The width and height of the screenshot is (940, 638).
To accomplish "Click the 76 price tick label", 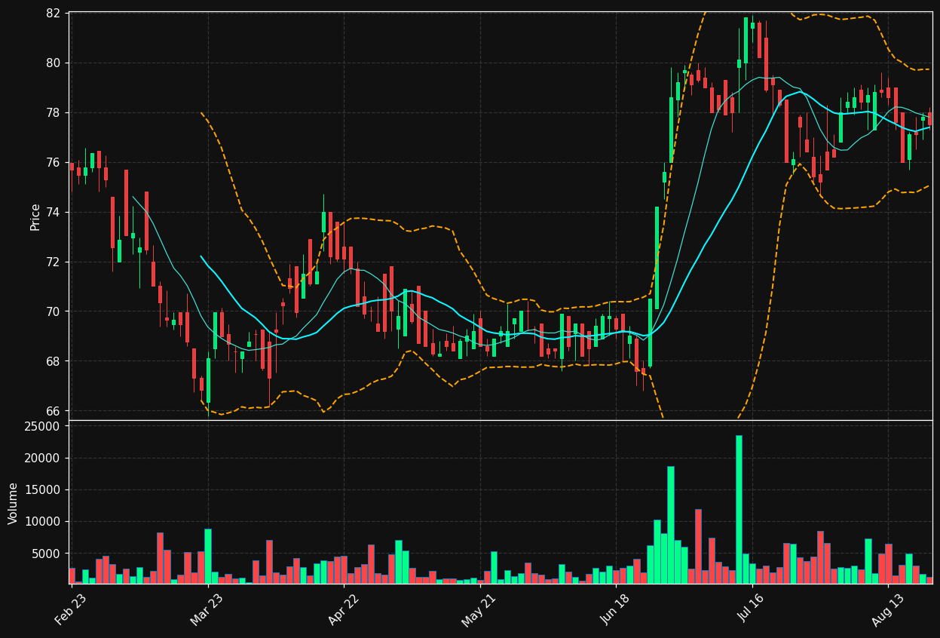I will [x=53, y=162].
